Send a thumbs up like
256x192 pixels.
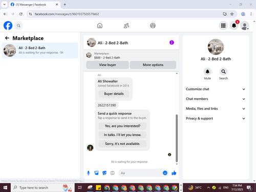174,173
